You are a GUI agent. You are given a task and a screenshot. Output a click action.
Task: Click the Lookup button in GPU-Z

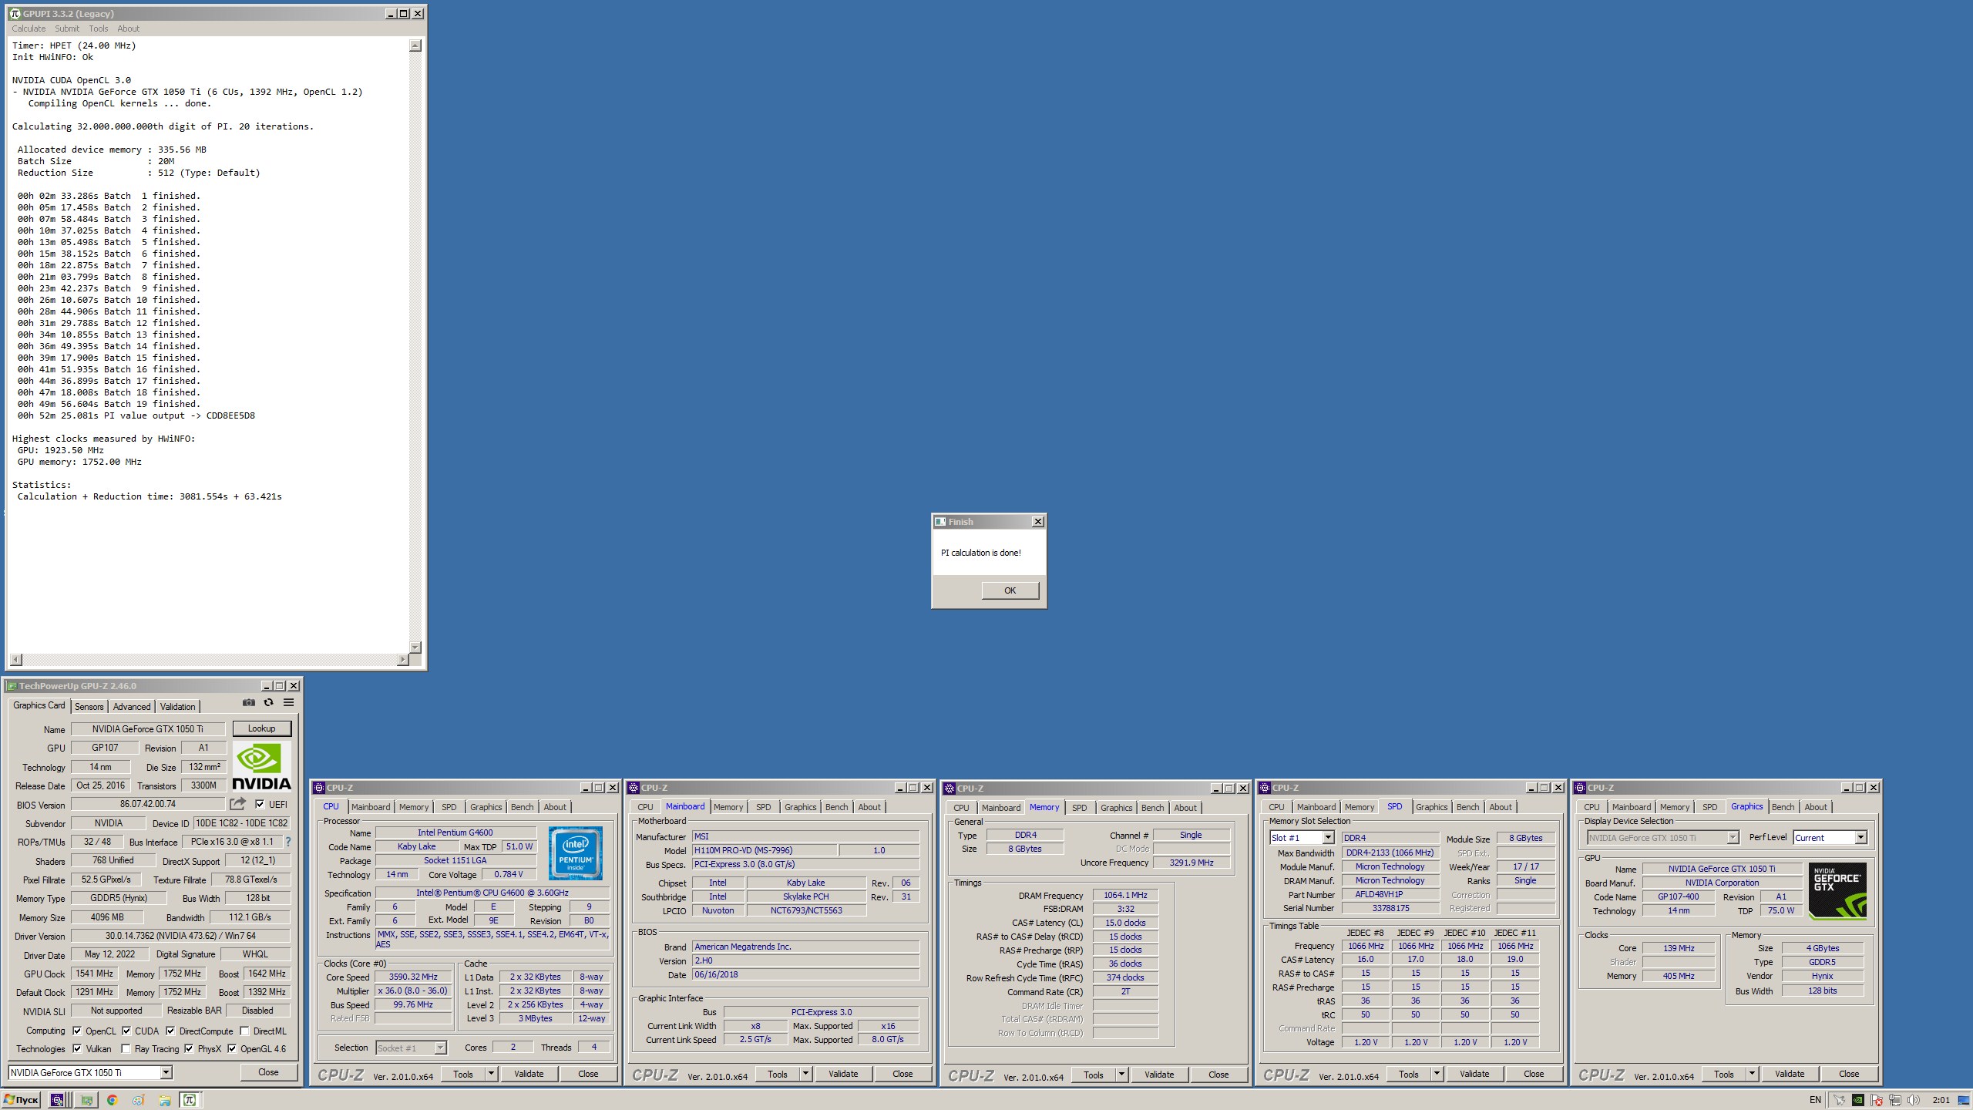click(x=261, y=728)
